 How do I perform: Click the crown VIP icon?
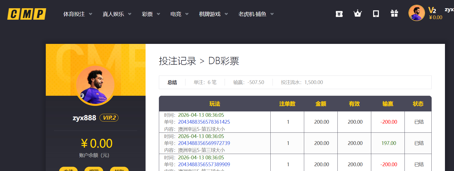coord(357,14)
